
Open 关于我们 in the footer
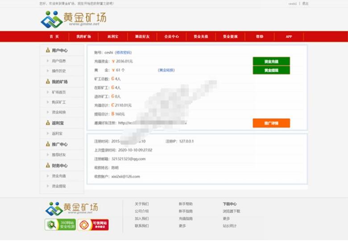142,204
